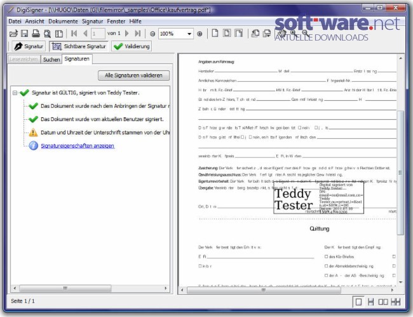The image size is (413, 317).
Task: Select 'Signatur ist GÜLTIG, signiert von Teddy Tester.'
Action: (x=86, y=93)
